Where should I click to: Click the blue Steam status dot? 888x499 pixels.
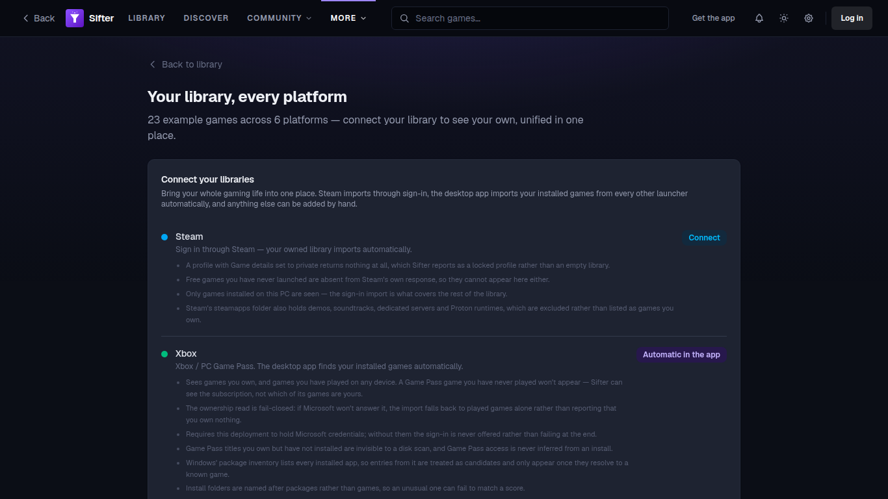click(164, 237)
